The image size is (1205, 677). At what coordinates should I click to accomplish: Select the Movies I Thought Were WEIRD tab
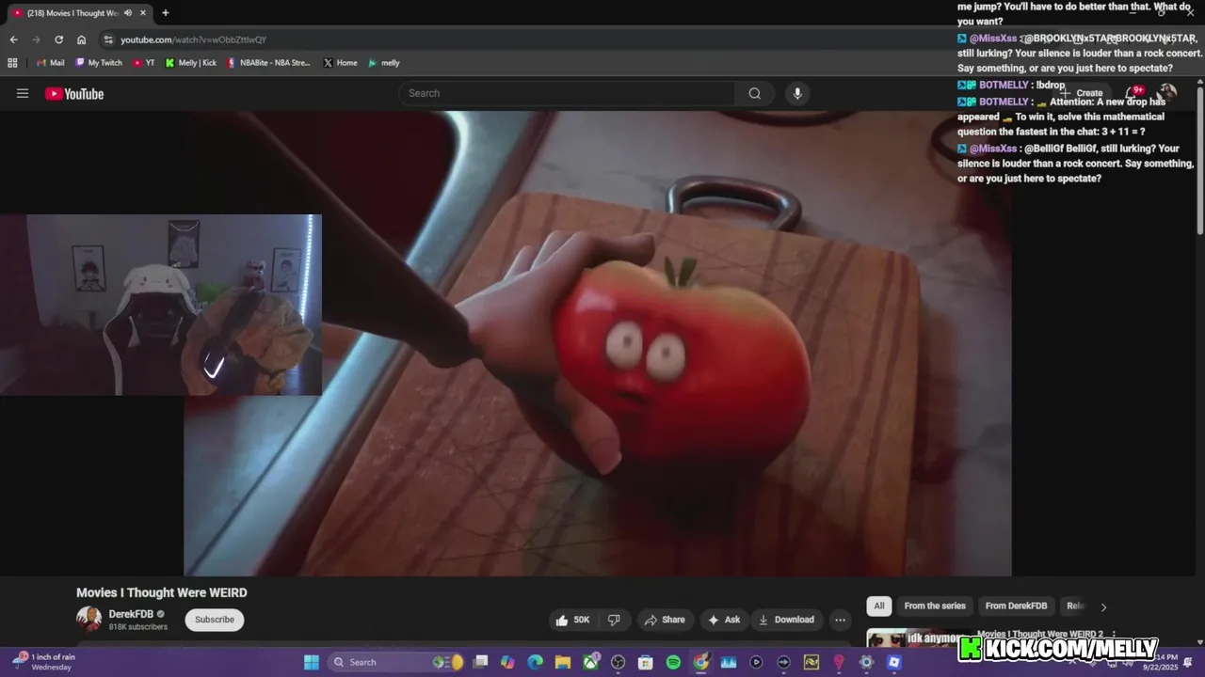pyautogui.click(x=79, y=13)
